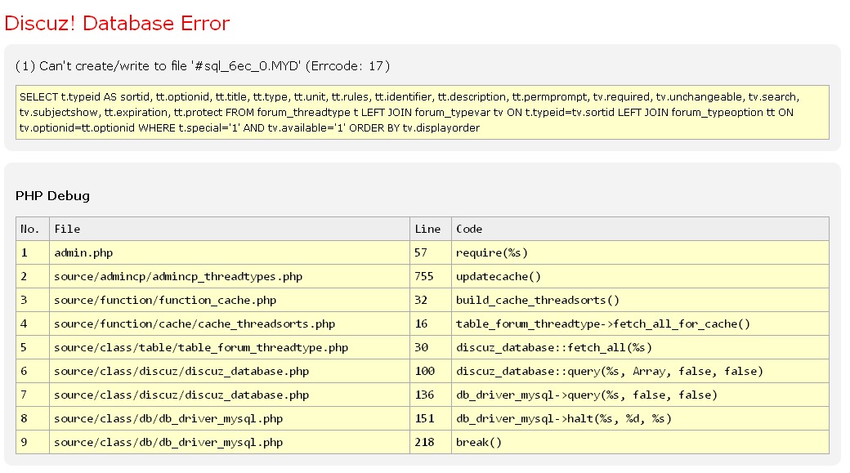Select 'source/function/function_cache.php' cell

coord(230,300)
